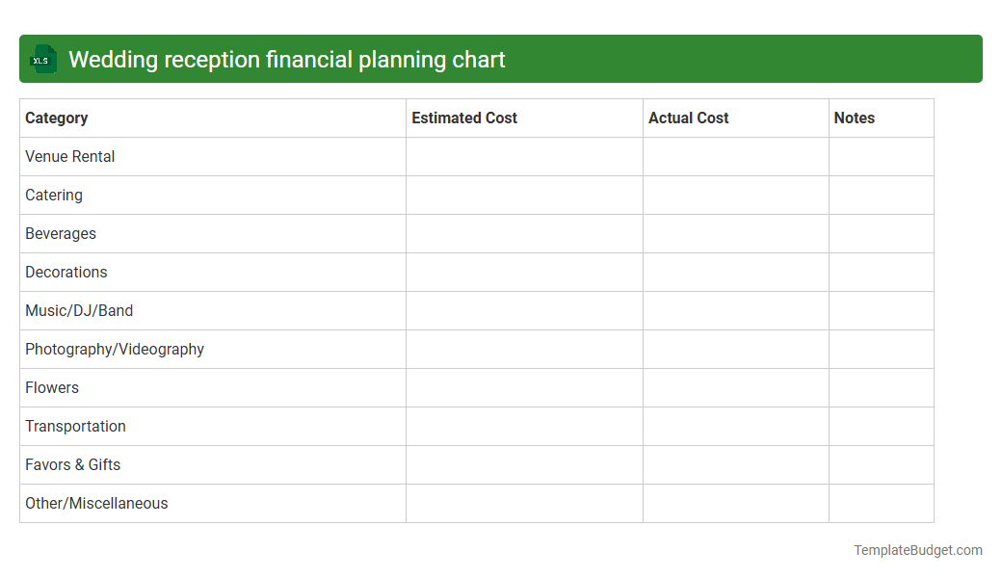Select the Flowers category label
1002x578 pixels.
(51, 387)
